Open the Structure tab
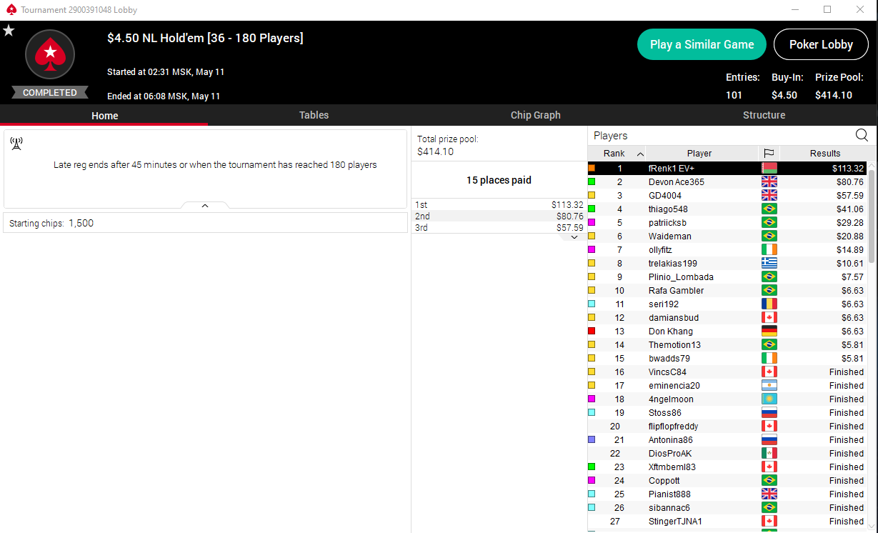Screen dimensions: 878x533 pos(764,115)
